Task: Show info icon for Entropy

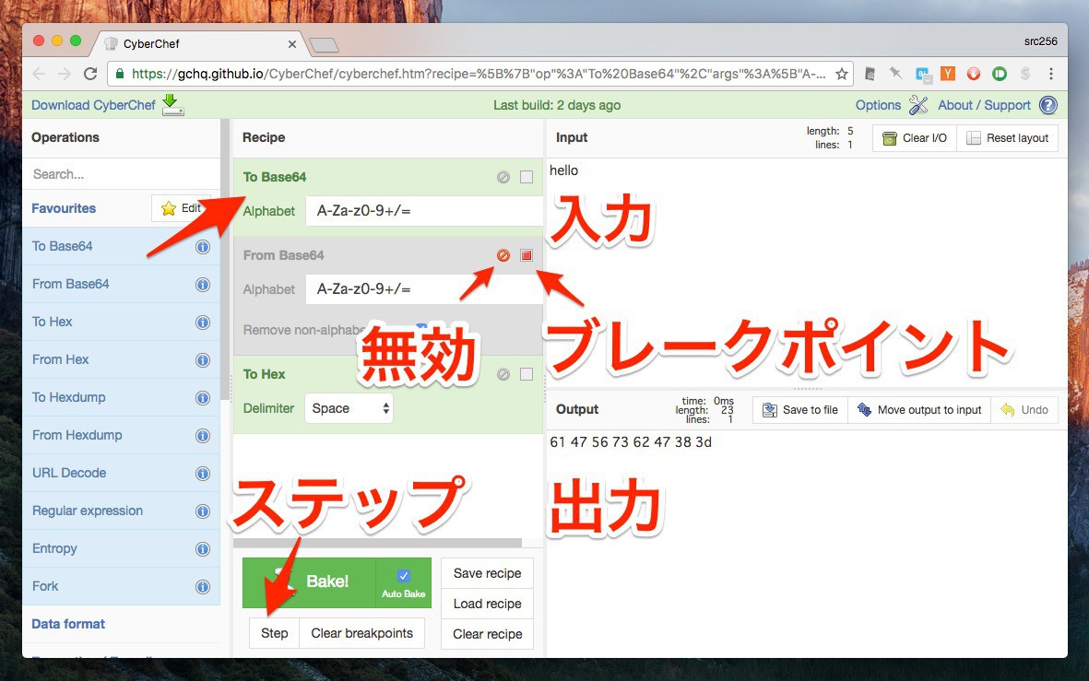Action: point(203,549)
